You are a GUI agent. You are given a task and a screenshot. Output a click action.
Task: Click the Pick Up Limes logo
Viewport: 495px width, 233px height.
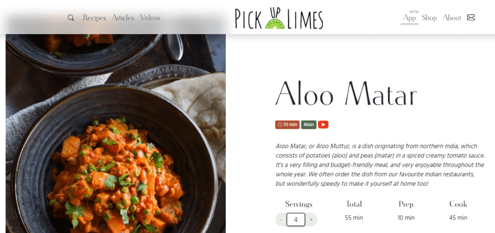coord(279,18)
